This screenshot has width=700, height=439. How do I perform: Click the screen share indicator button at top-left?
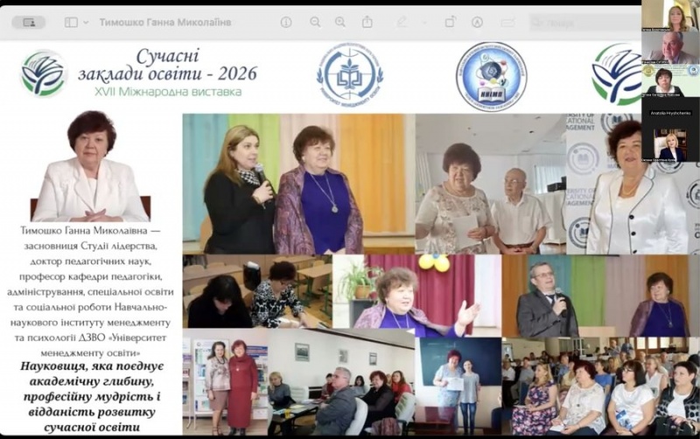pyautogui.click(x=29, y=22)
